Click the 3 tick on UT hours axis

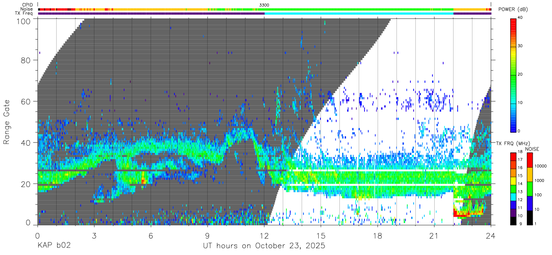coord(94,236)
